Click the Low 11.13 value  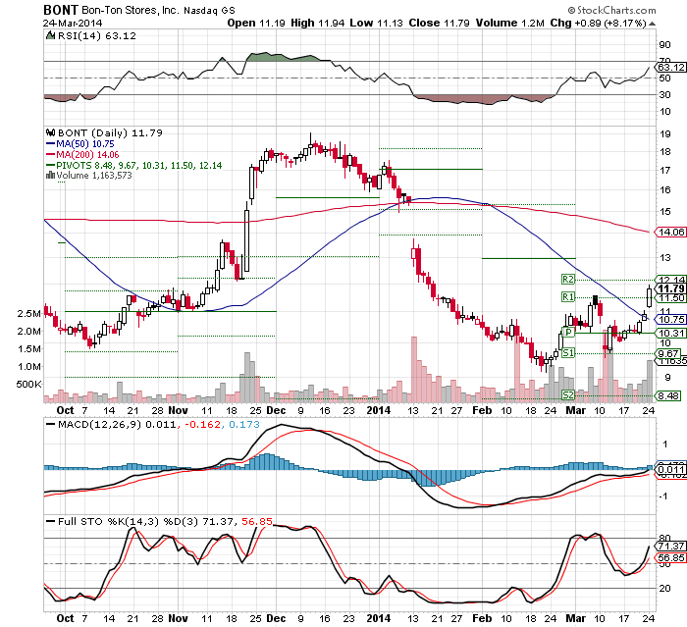tap(376, 23)
